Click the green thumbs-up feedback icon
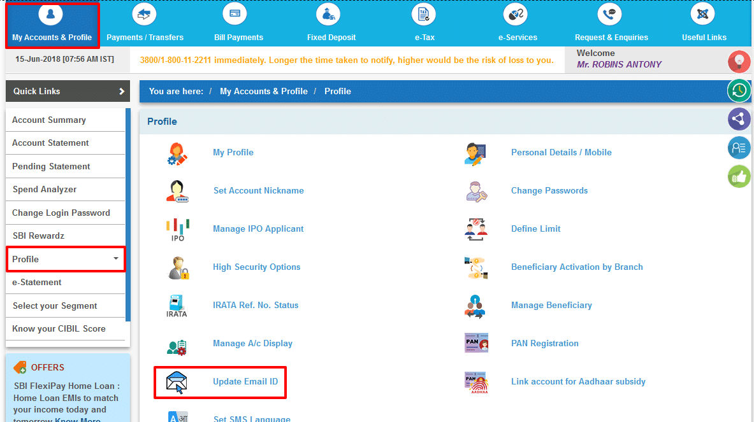The image size is (754, 422). tap(739, 177)
